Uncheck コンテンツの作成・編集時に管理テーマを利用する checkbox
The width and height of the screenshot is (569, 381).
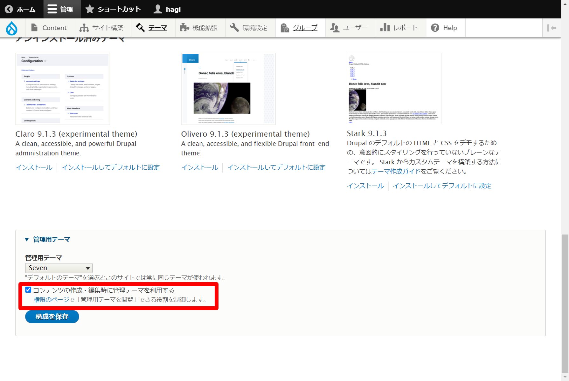click(28, 290)
